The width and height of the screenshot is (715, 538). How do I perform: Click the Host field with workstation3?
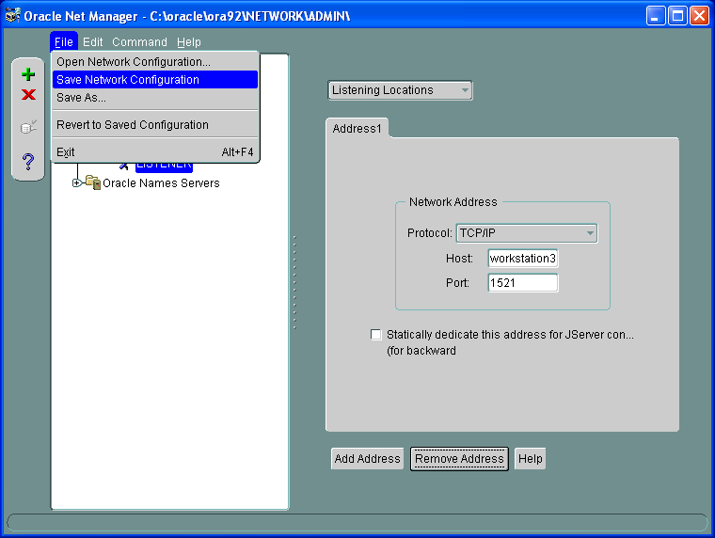(523, 259)
